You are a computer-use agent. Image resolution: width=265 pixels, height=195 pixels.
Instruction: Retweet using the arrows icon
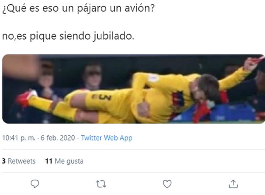click(x=101, y=184)
